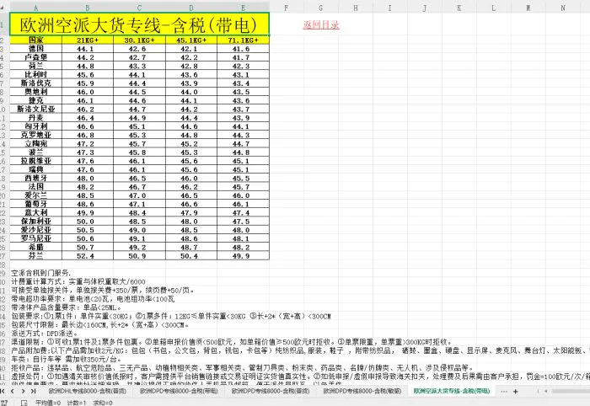Select the 丹麦 cell
The image size is (590, 406).
[x=35, y=118]
